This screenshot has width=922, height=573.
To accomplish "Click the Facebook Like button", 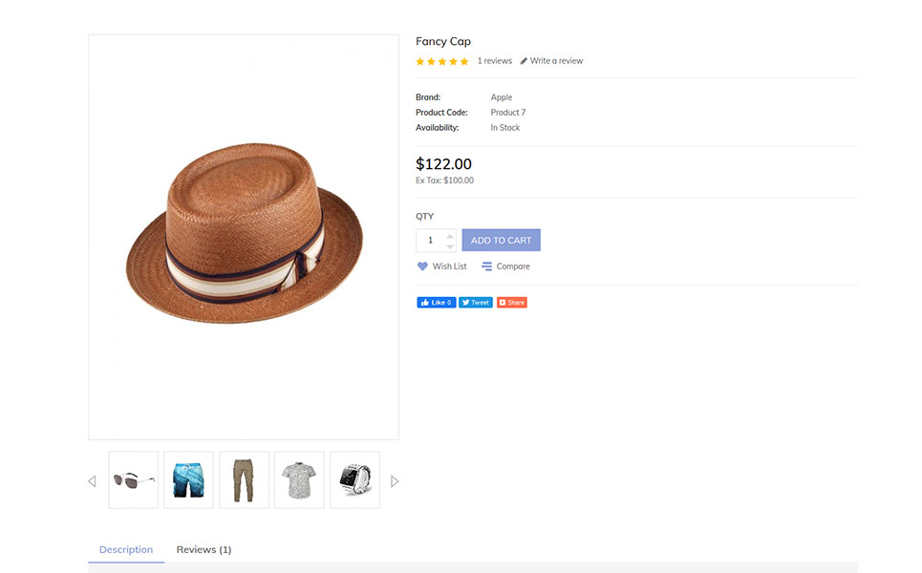I will 437,303.
